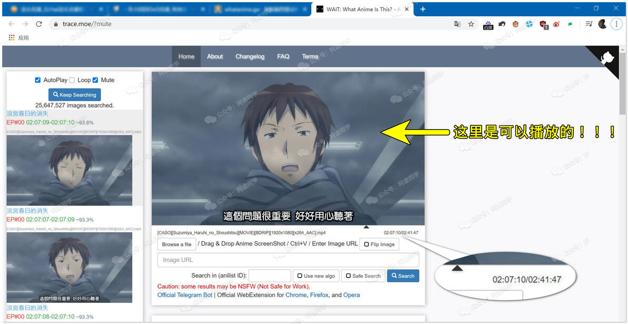Screen dimensions: 628x324
Task: Toggle the AutoPlay checkbox
Action: [38, 80]
